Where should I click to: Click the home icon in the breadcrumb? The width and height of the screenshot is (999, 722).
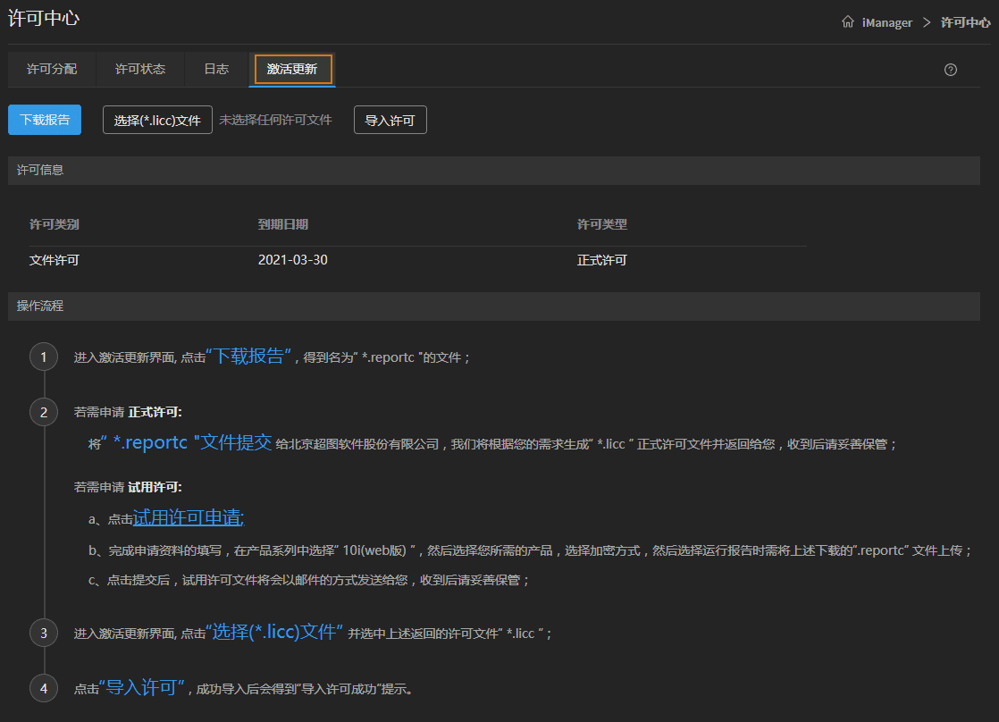point(847,22)
